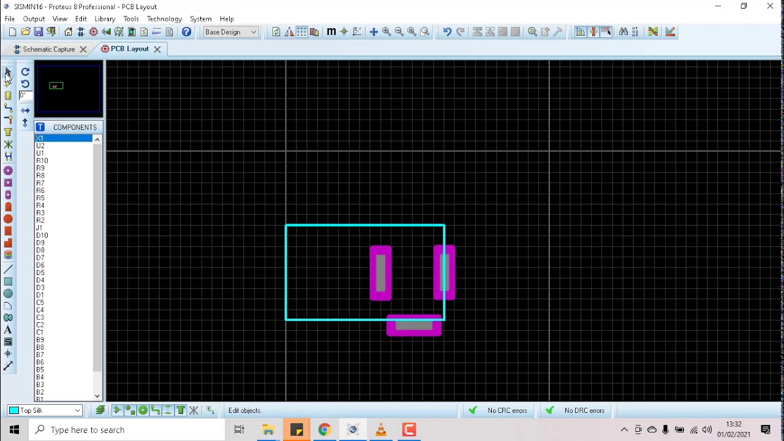Screen dimensions: 784x441
Task: Click the Home page toolbar icon
Action: click(68, 32)
